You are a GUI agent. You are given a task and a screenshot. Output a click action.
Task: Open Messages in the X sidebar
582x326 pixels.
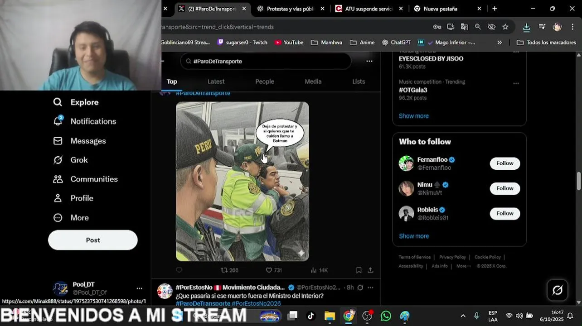[79, 141]
